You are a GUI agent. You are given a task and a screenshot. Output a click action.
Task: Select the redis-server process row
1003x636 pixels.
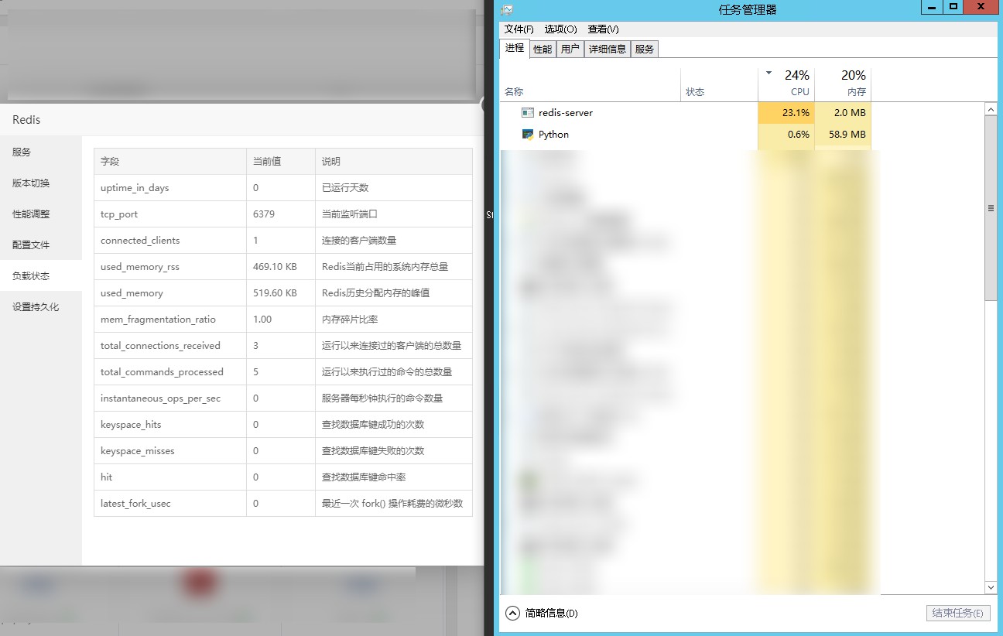[686, 113]
